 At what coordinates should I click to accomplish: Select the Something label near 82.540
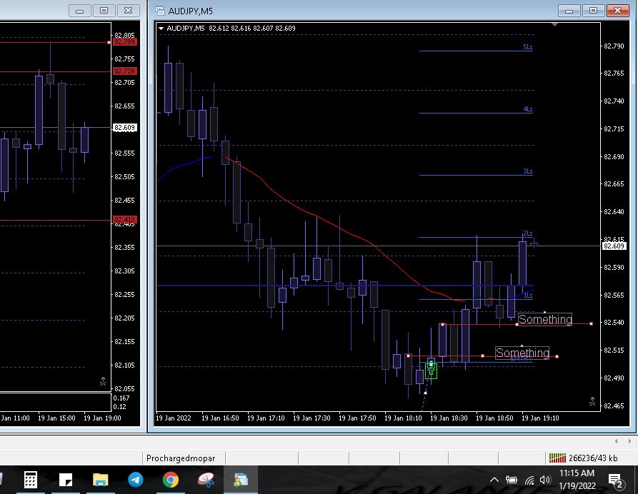(545, 319)
